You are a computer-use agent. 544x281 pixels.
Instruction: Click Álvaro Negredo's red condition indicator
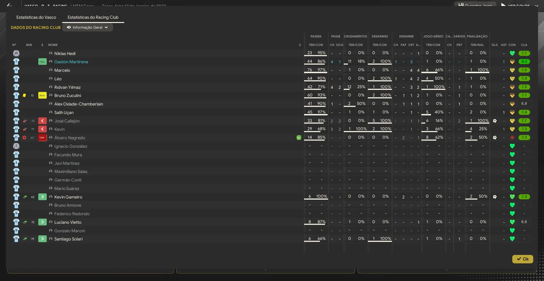tap(512, 138)
